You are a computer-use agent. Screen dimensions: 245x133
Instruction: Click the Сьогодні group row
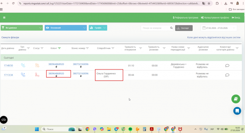(x=121, y=58)
